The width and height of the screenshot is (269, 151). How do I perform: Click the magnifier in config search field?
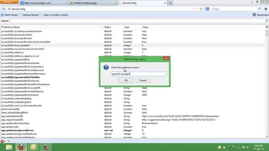click(x=266, y=21)
